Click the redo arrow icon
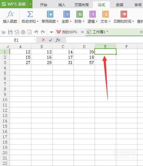This screenshot has width=143, height=166. tap(43, 32)
